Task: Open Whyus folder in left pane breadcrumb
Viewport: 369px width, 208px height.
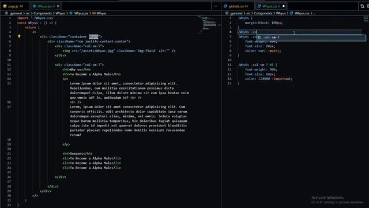Action: point(60,13)
